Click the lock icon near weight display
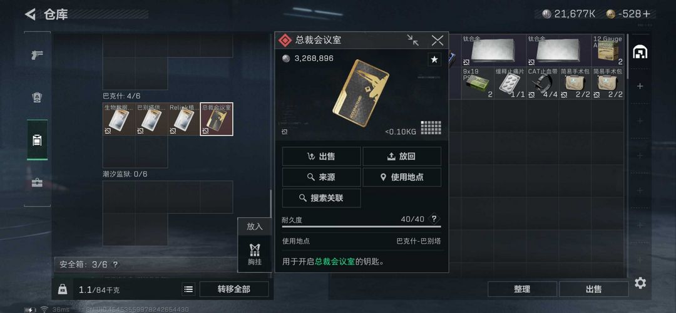Image resolution: width=676 pixels, height=313 pixels. point(63,289)
